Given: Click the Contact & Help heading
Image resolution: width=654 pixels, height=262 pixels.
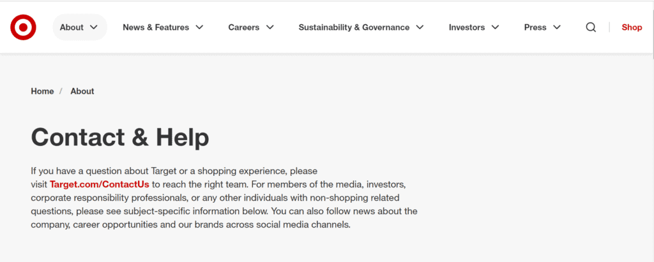Looking at the screenshot, I should (120, 137).
